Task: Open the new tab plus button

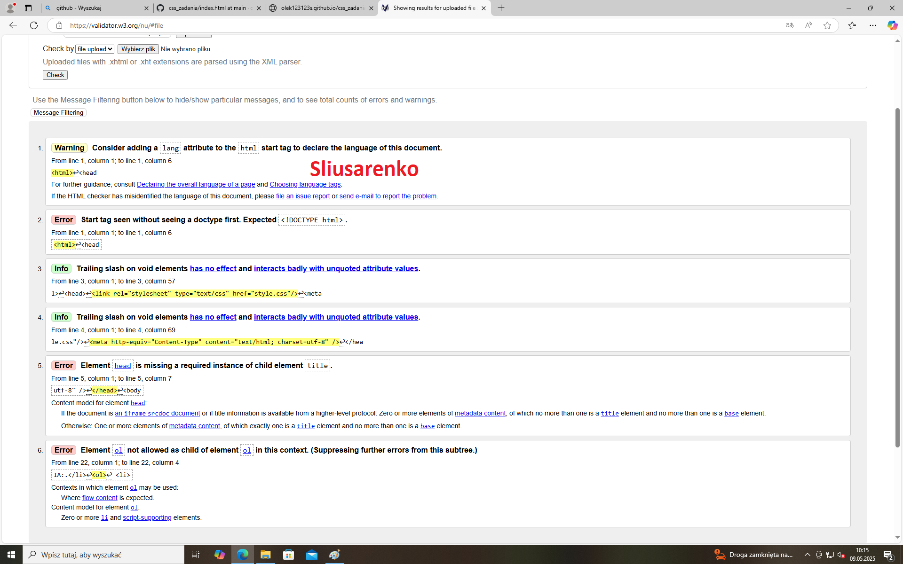Action: [x=501, y=8]
